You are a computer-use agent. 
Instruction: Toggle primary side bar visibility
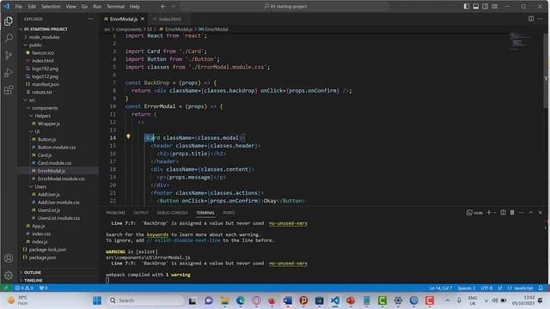click(466, 6)
